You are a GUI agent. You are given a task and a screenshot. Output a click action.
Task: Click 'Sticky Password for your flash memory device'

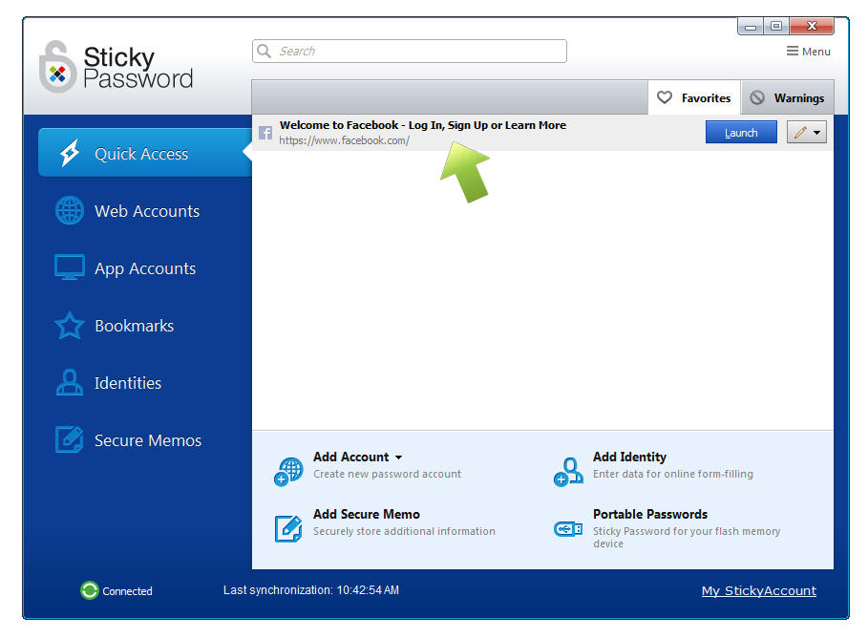(x=687, y=537)
